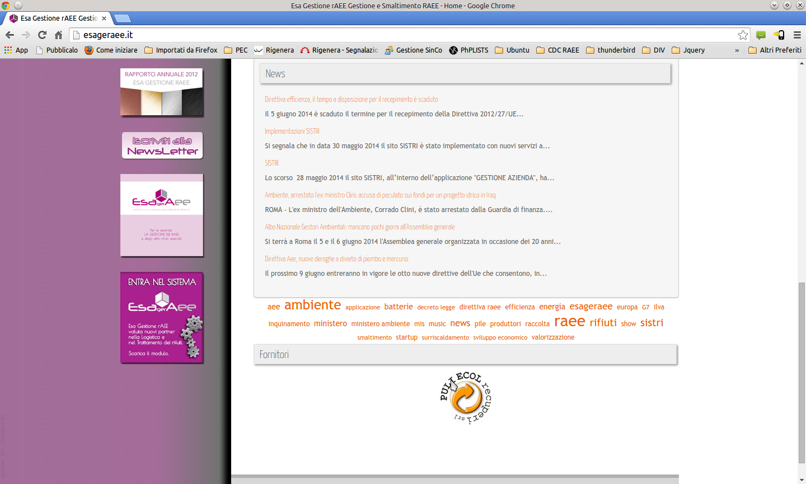Click the green chat extension icon
Image resolution: width=806 pixels, height=484 pixels.
pyautogui.click(x=761, y=35)
